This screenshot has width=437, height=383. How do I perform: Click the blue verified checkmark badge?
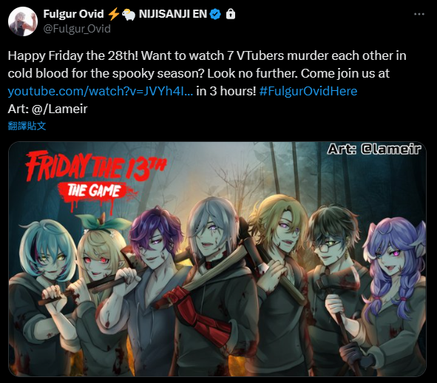pos(215,14)
